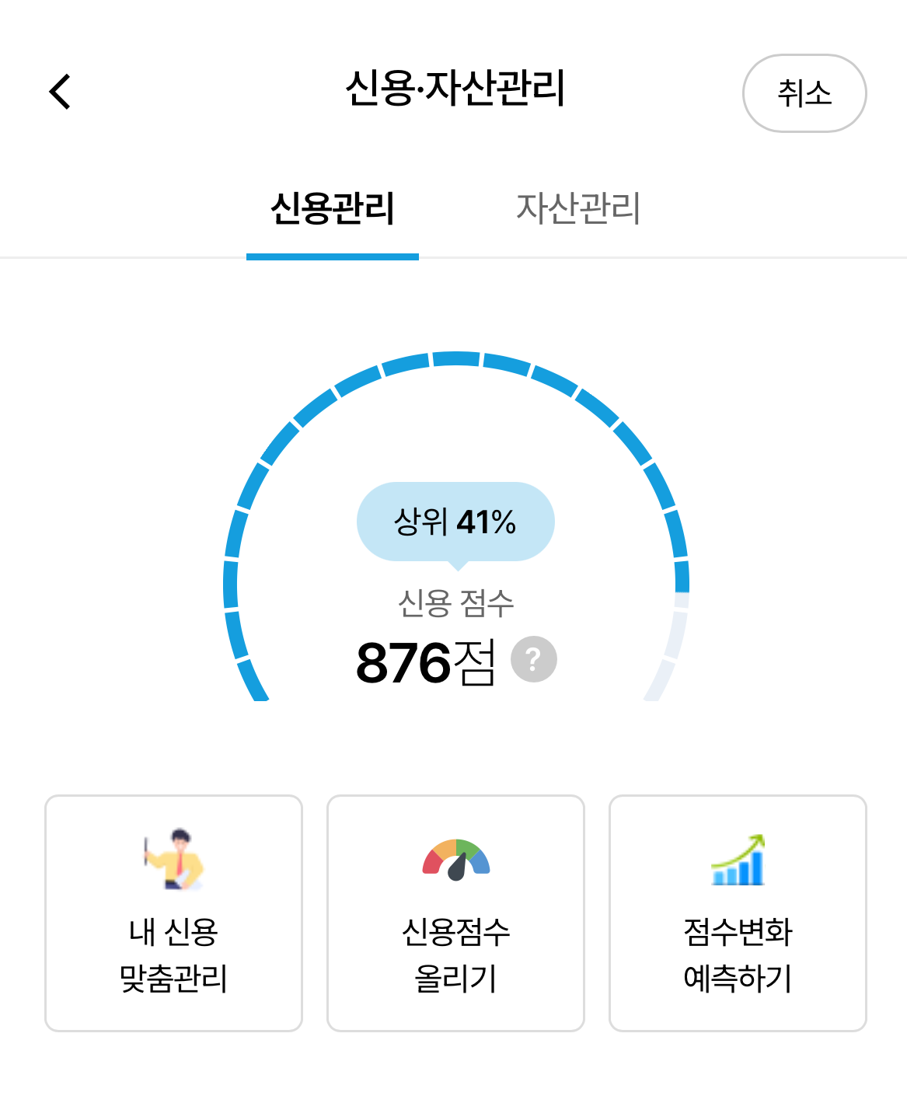Open the 점수변화 예측하기 card
The image size is (907, 1110).
(x=738, y=913)
